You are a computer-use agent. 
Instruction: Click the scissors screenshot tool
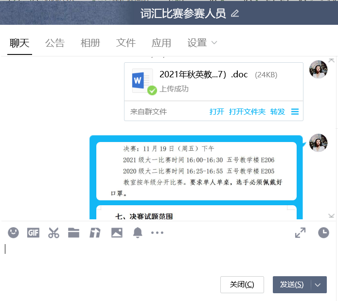coord(53,233)
